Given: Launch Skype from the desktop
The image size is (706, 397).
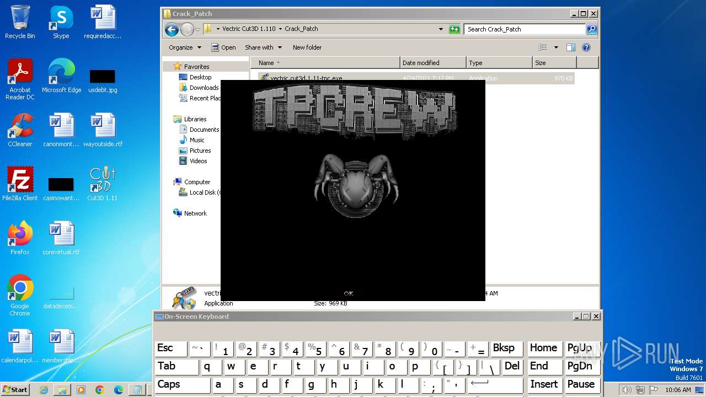Looking at the screenshot, I should [61, 22].
